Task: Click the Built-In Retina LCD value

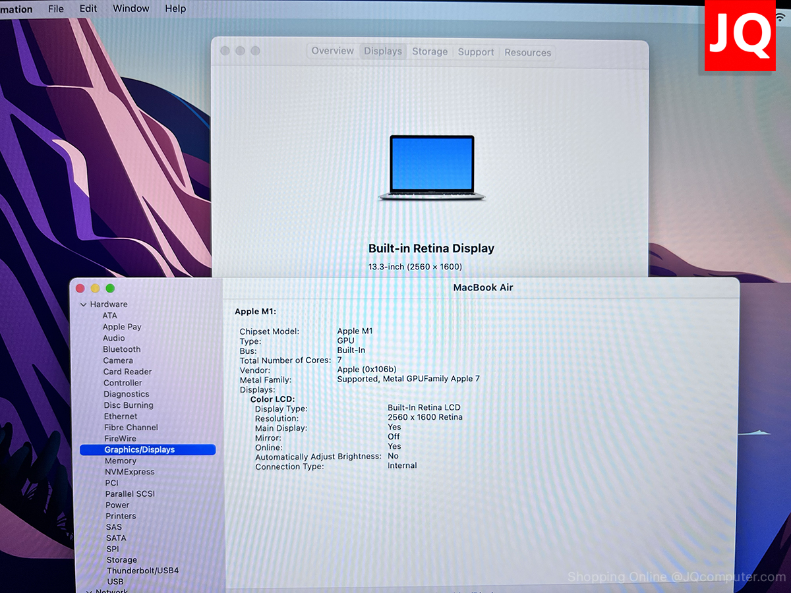Action: pyautogui.click(x=424, y=408)
